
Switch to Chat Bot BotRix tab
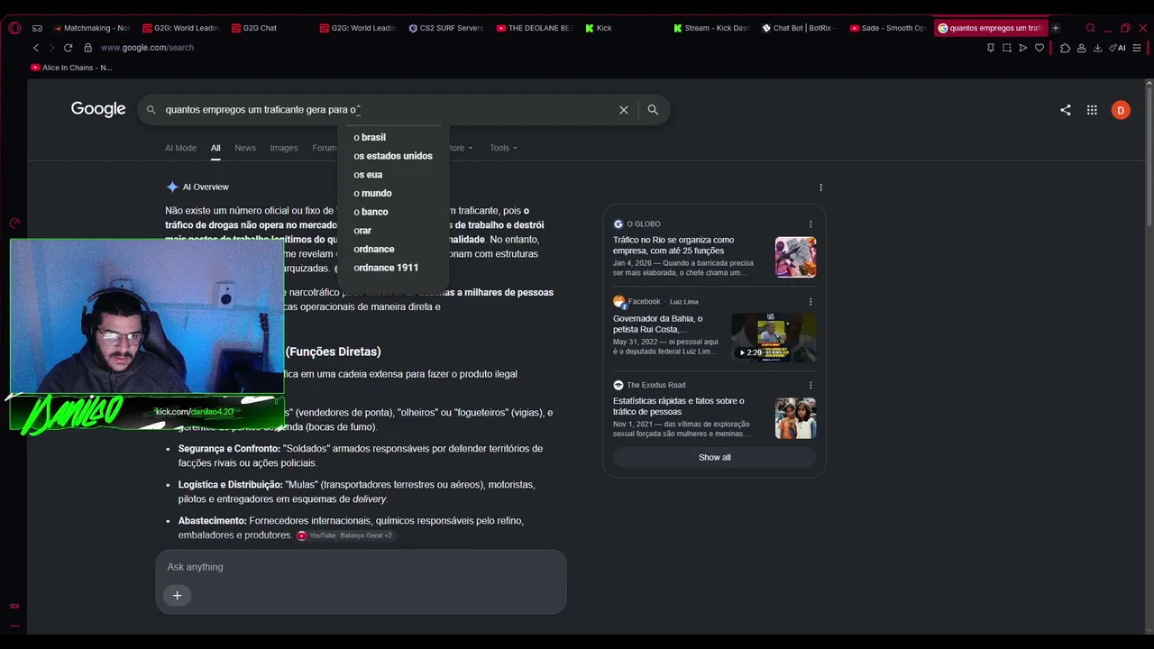[x=799, y=28]
